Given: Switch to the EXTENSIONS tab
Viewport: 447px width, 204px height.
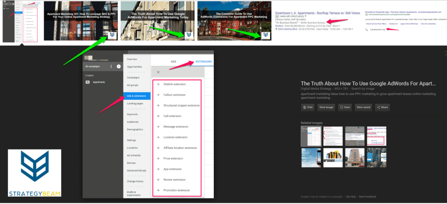Looking at the screenshot, I should [203, 61].
